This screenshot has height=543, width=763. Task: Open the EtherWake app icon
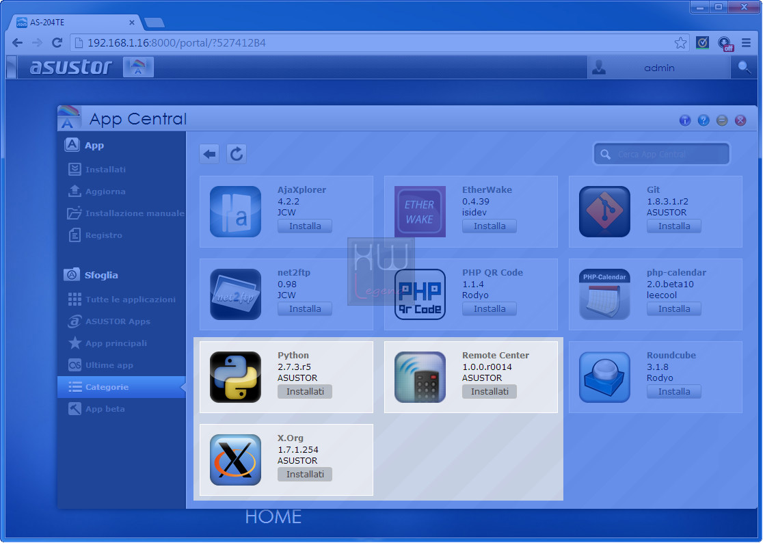coord(420,211)
